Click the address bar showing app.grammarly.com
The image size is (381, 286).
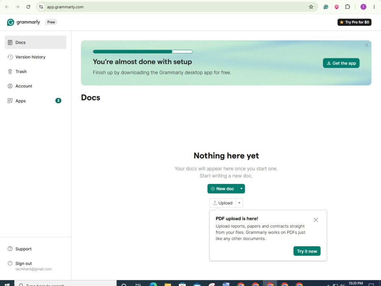coord(177,7)
